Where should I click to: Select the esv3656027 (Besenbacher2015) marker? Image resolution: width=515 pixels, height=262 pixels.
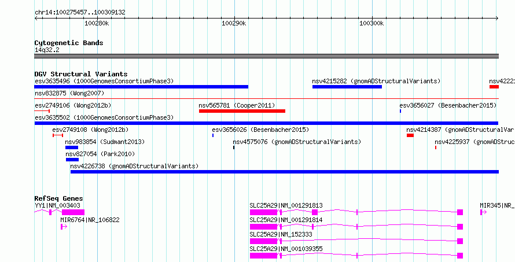tap(400, 111)
